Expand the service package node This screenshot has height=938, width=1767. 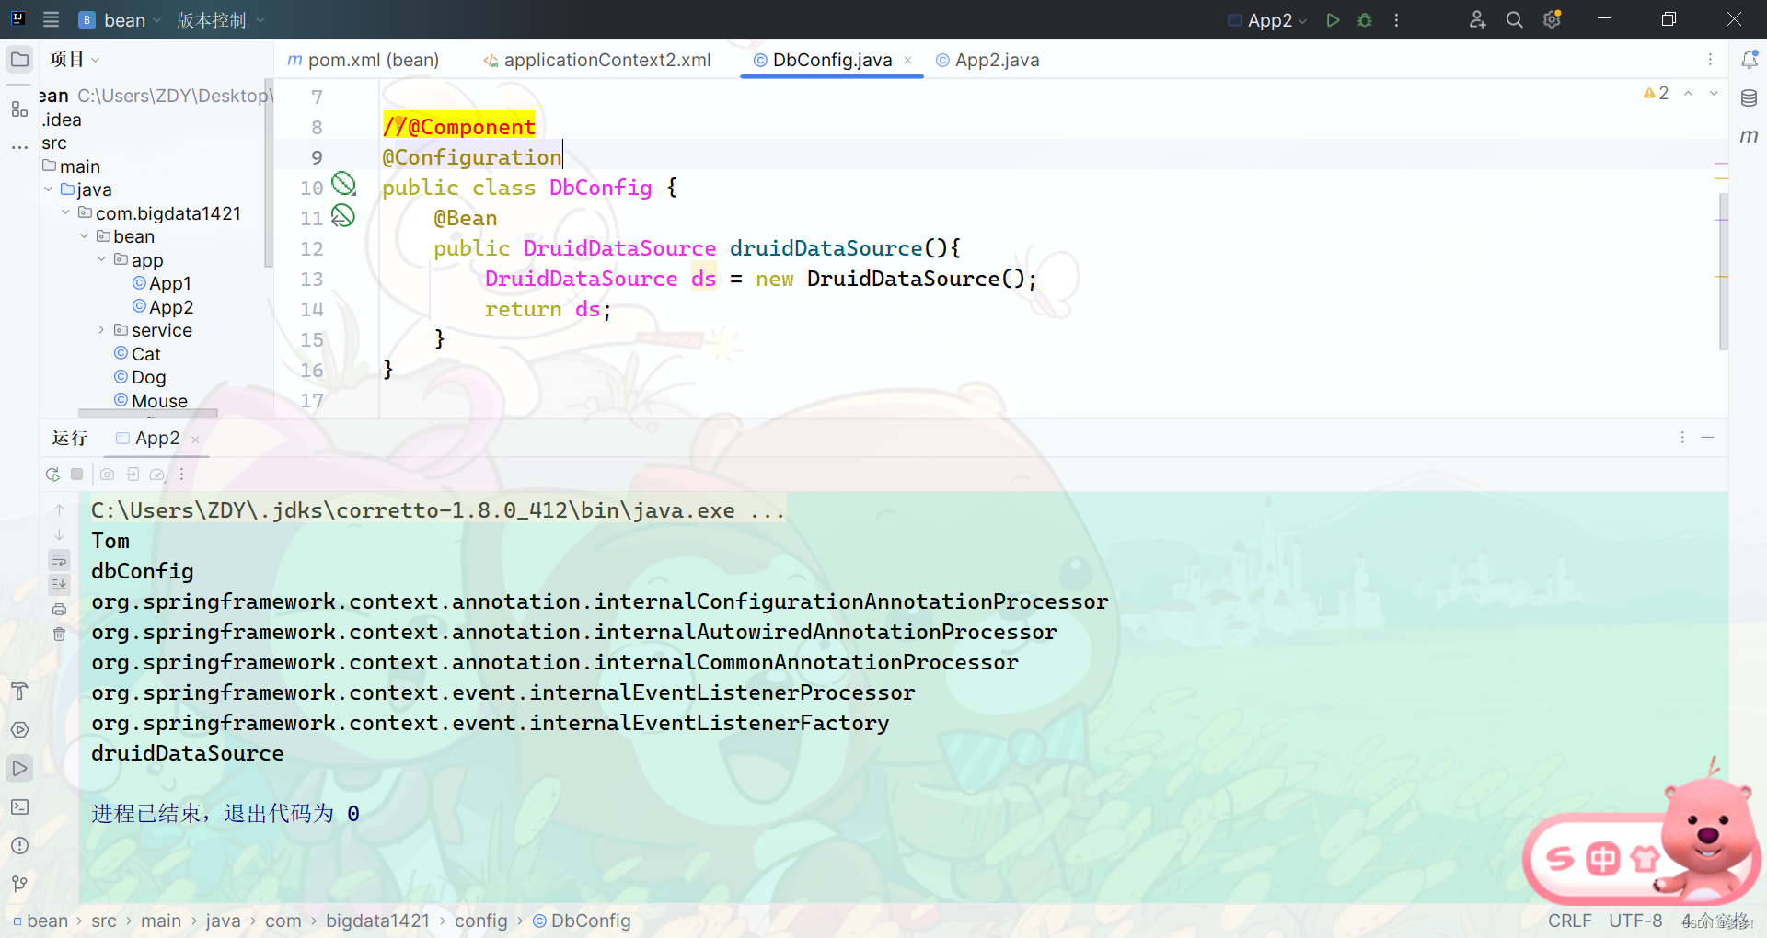tap(101, 330)
